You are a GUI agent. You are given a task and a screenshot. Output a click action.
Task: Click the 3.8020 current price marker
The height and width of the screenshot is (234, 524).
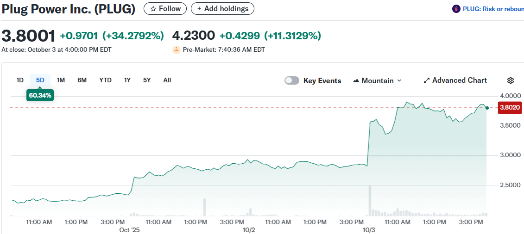click(509, 107)
